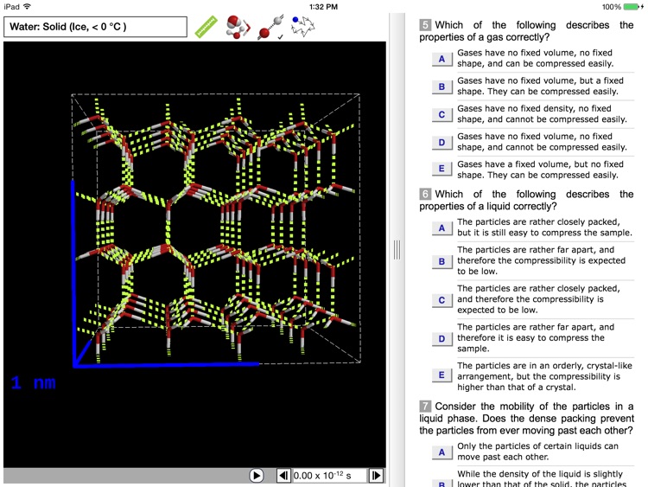Tap the Wi-Fi indicator in status bar
The width and height of the screenshot is (648, 487).
pos(28,7)
